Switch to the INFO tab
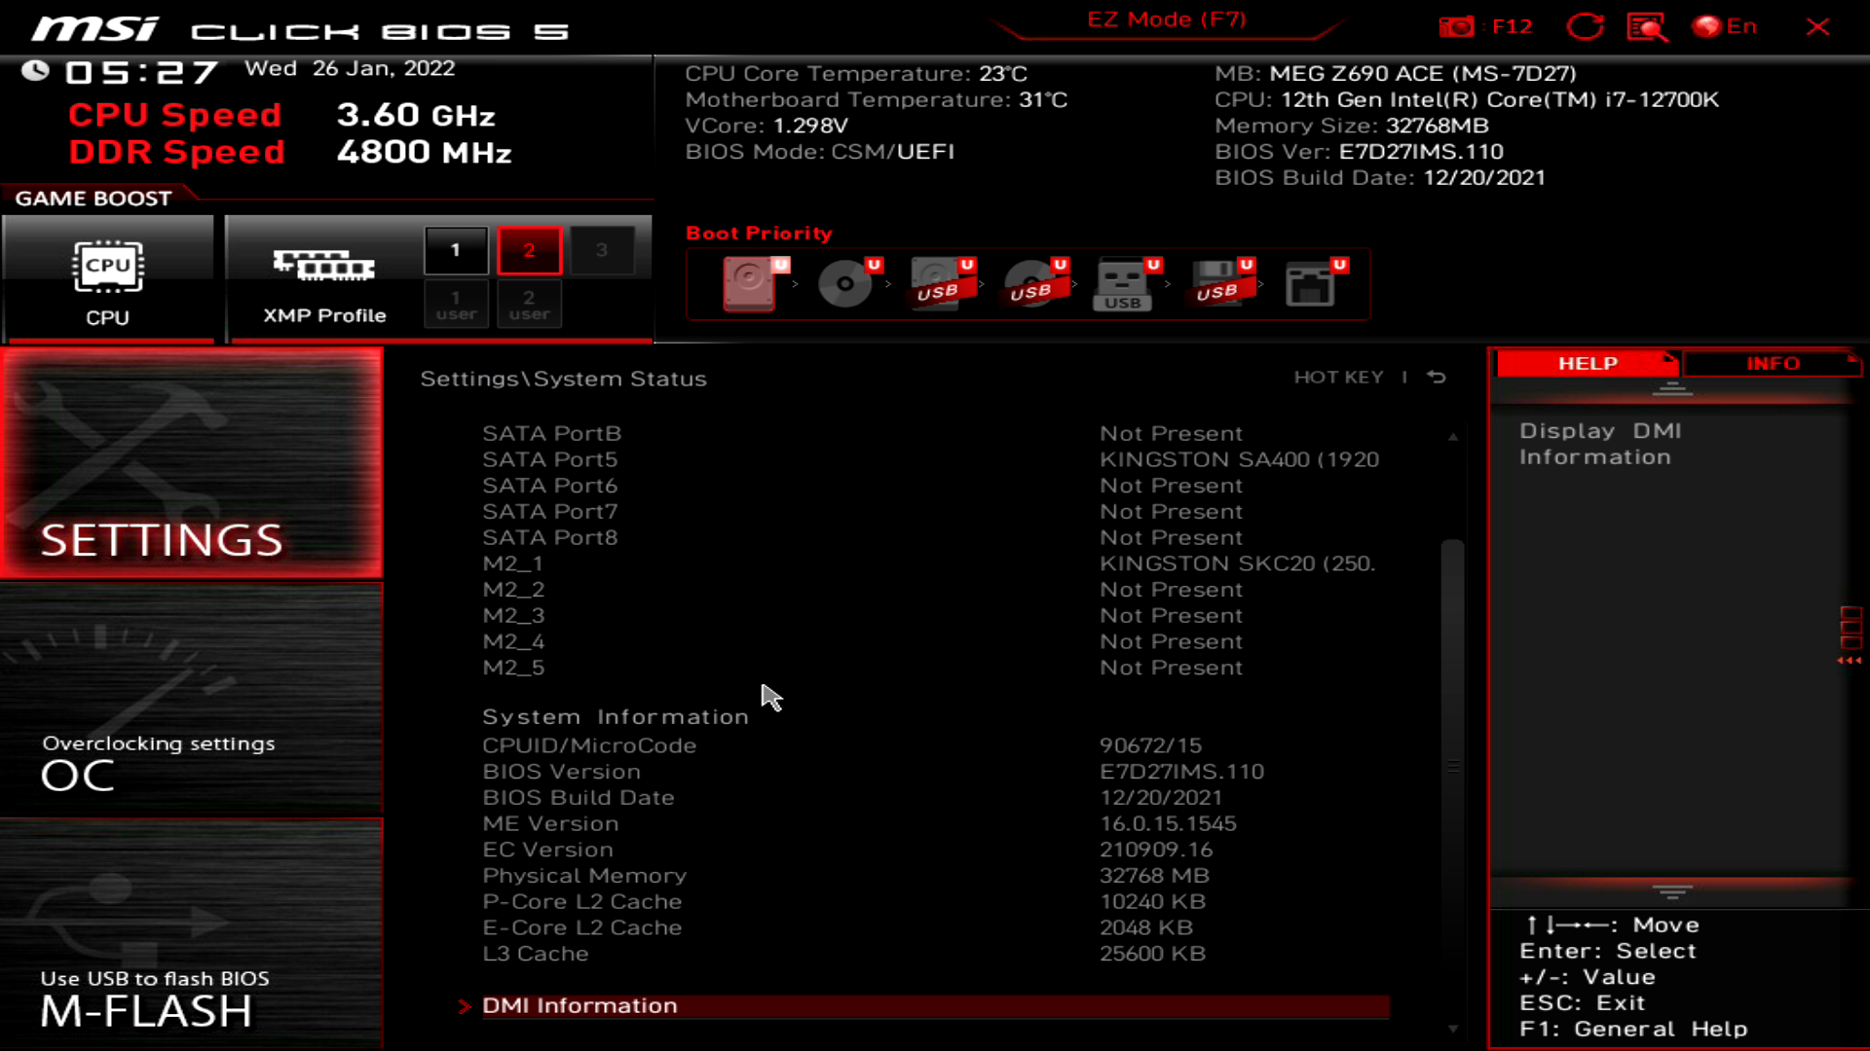1870x1051 pixels. (1773, 363)
